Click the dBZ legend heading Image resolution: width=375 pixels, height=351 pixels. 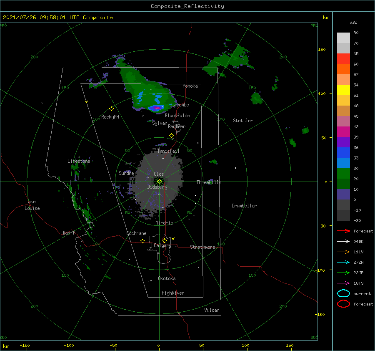coord(353,22)
